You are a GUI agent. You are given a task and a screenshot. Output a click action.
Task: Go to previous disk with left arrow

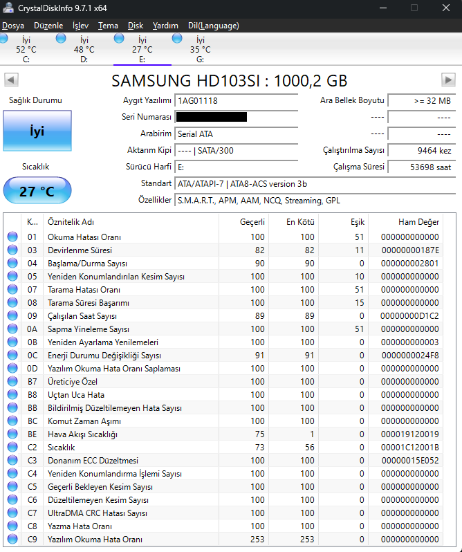coord(11,80)
